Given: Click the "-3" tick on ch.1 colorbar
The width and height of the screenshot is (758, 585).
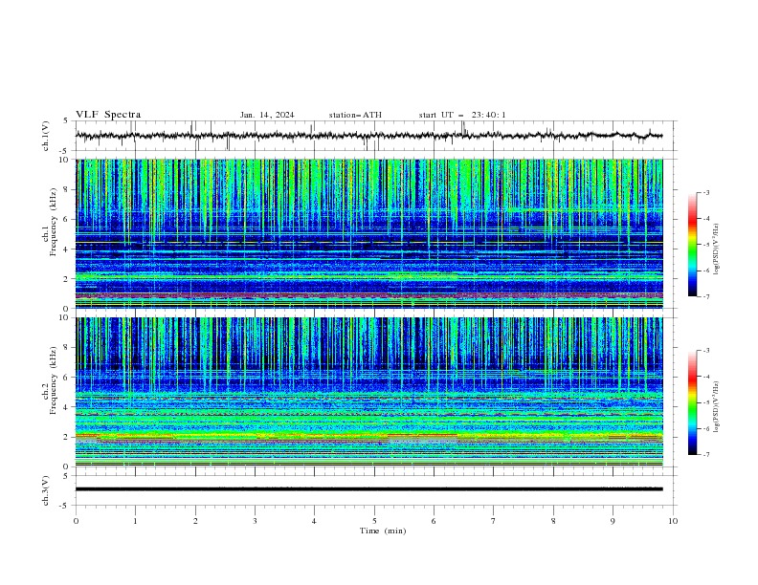Looking at the screenshot, I should (x=705, y=192).
